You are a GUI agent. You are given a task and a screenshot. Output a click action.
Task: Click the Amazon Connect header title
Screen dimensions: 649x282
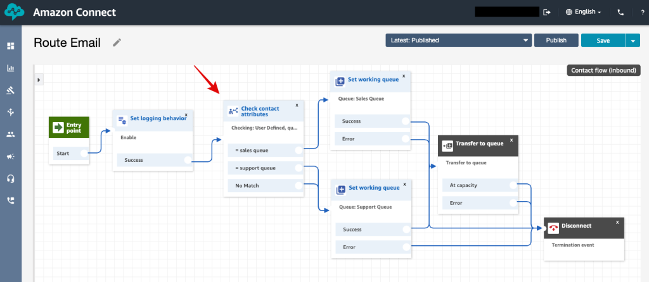[x=75, y=13]
